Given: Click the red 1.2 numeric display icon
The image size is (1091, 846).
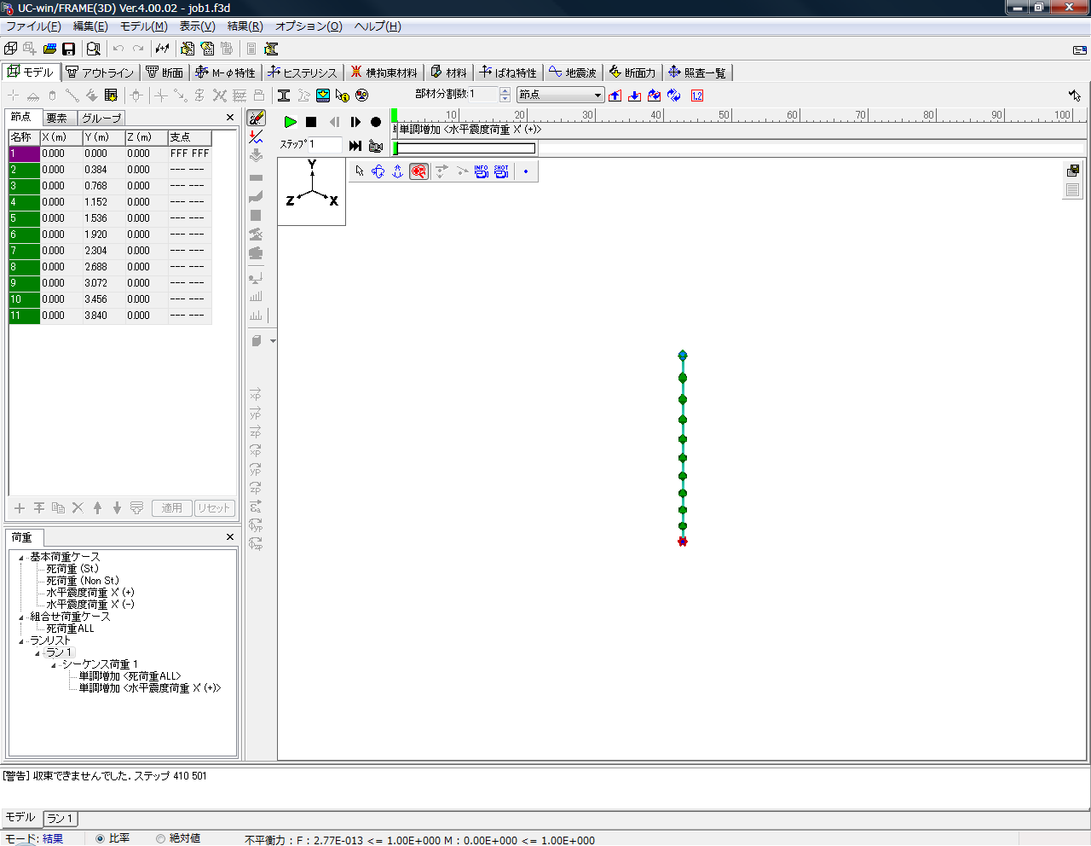Looking at the screenshot, I should (x=697, y=96).
